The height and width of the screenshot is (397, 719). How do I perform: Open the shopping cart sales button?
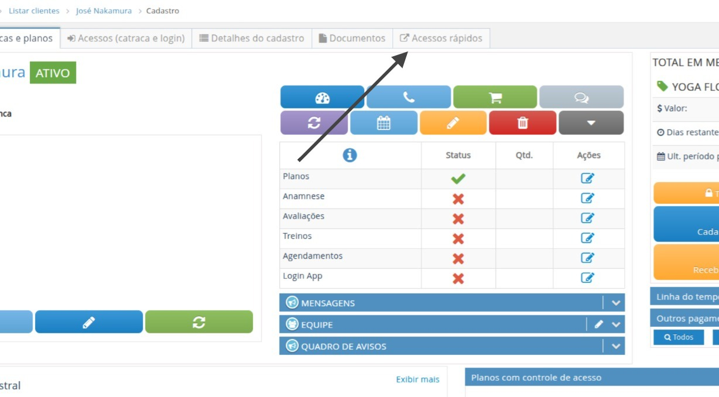[x=495, y=97]
